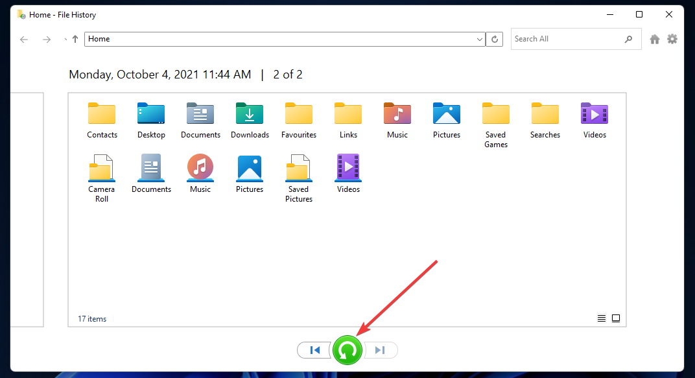Open the Downloads folder
Image resolution: width=695 pixels, height=378 pixels.
click(250, 121)
